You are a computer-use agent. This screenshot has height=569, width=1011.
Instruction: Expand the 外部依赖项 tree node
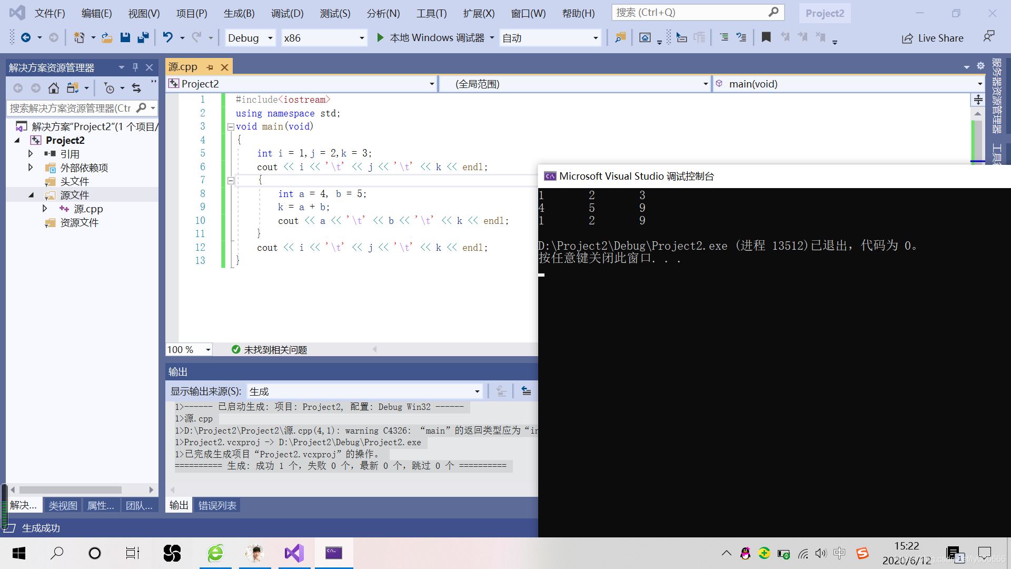[x=31, y=168]
